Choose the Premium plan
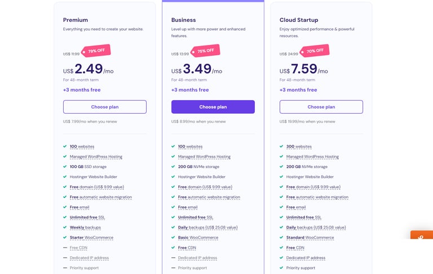Screen dimensions: 433x274 [104, 107]
